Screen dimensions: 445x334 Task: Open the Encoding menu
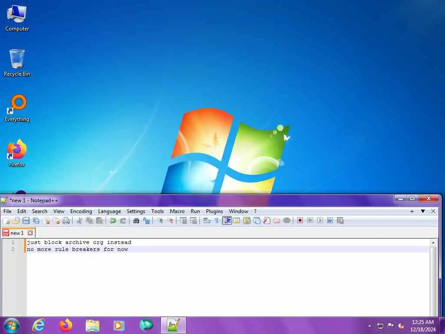pos(81,211)
